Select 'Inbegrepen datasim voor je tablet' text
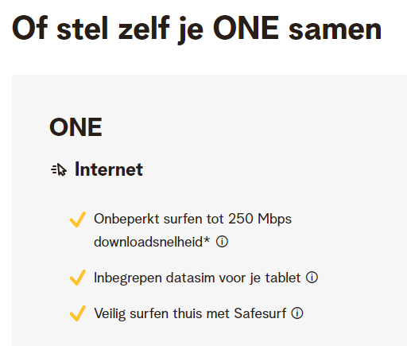The height and width of the screenshot is (346, 407). [197, 278]
